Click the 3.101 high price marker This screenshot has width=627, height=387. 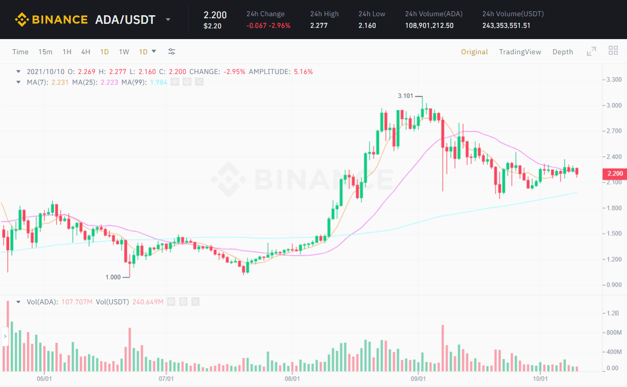coord(405,96)
